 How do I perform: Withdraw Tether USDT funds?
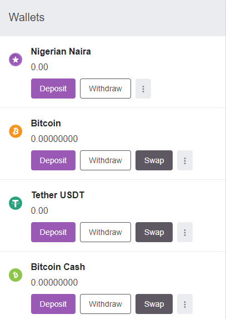(x=106, y=232)
